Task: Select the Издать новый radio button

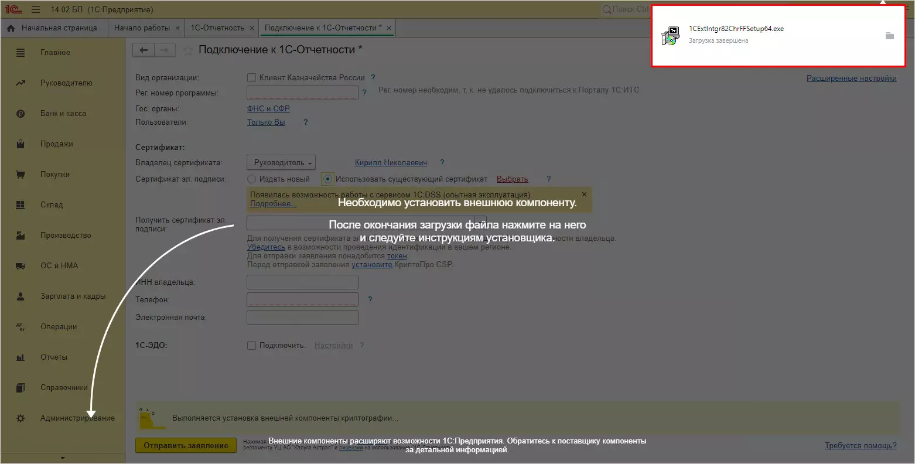Action: pos(252,179)
